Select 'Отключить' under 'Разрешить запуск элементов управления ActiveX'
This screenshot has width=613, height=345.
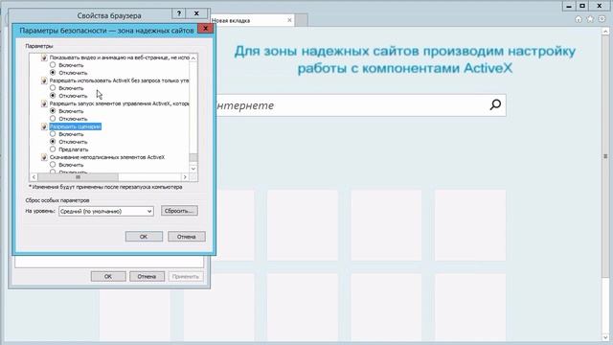pos(53,119)
